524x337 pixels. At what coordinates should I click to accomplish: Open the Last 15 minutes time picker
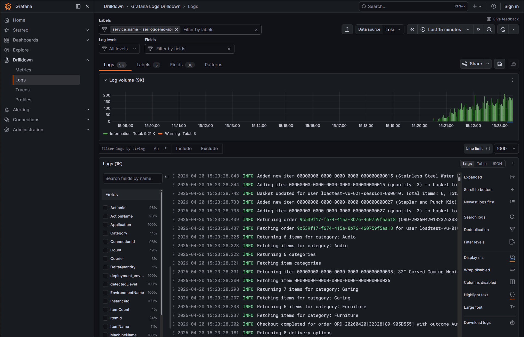pyautogui.click(x=444, y=29)
